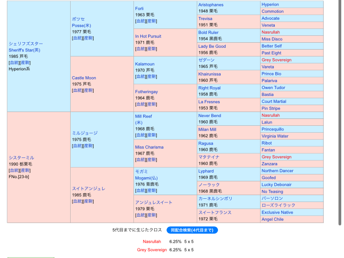Open the Mogami(仏) horse link
Screen dimensions: 344x258
[146, 178]
